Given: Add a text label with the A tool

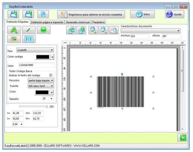Looking at the screenshot, I should tap(14, 30).
